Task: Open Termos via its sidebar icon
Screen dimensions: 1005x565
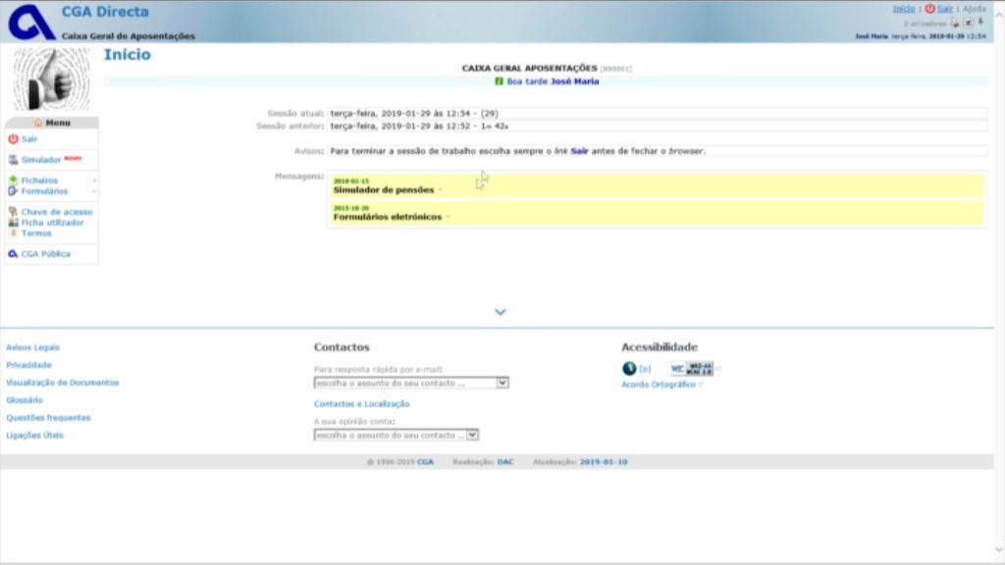Action: point(12,231)
